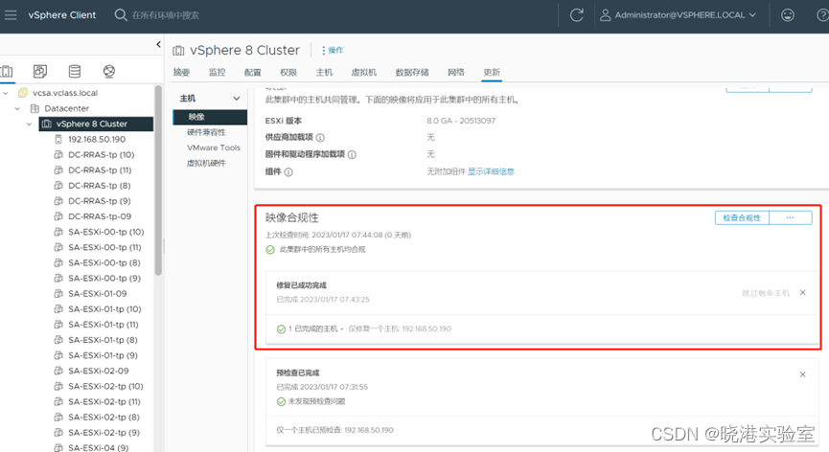The width and height of the screenshot is (829, 452).
Task: Switch to the 虚拟机 tab
Action: click(364, 73)
